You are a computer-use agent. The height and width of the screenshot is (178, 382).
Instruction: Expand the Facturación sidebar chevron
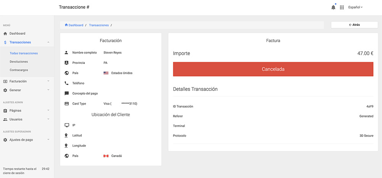[x=48, y=81]
